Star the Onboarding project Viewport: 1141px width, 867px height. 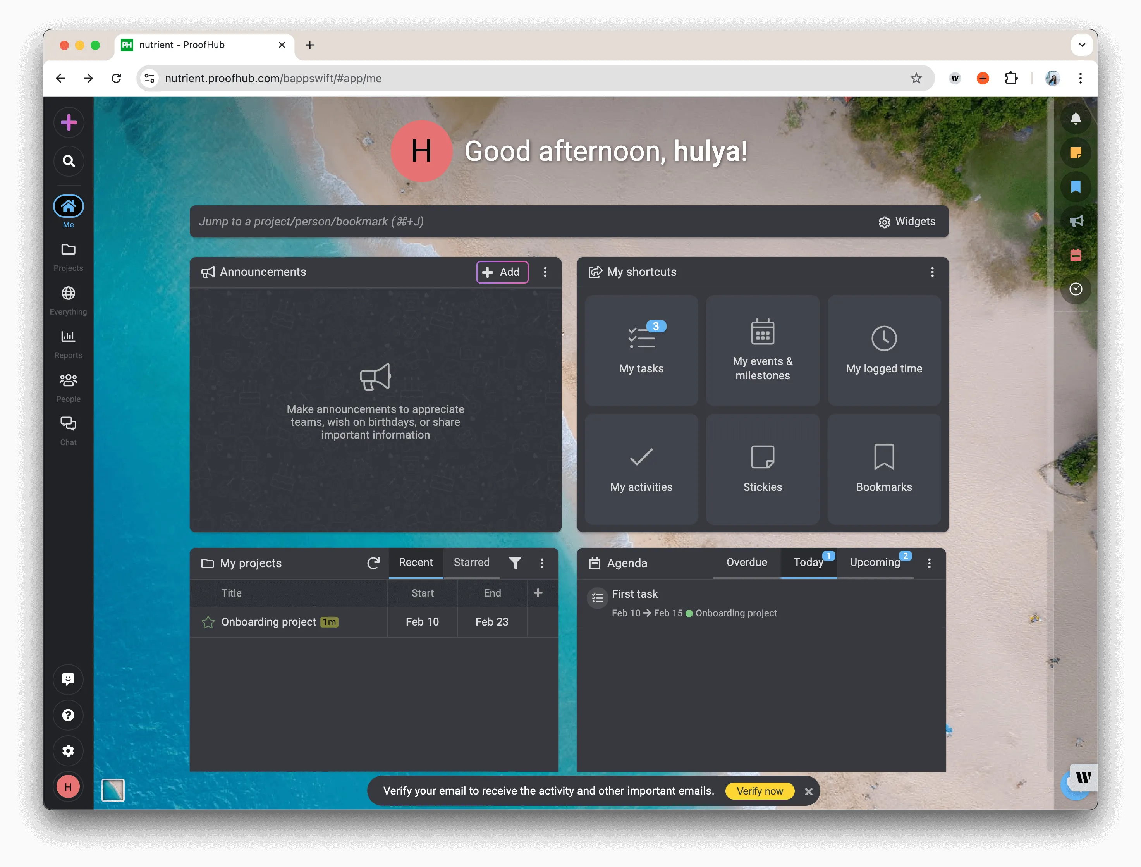208,622
